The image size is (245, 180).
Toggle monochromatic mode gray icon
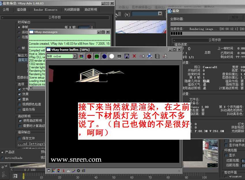click(119, 56)
